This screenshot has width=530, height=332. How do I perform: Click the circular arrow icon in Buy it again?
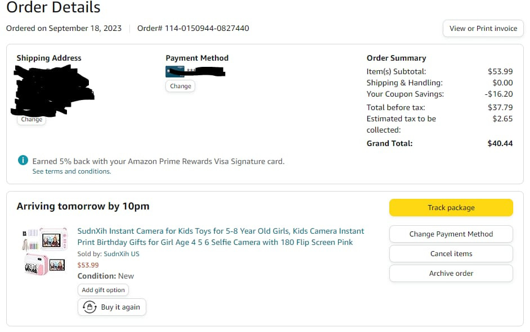tap(89, 307)
